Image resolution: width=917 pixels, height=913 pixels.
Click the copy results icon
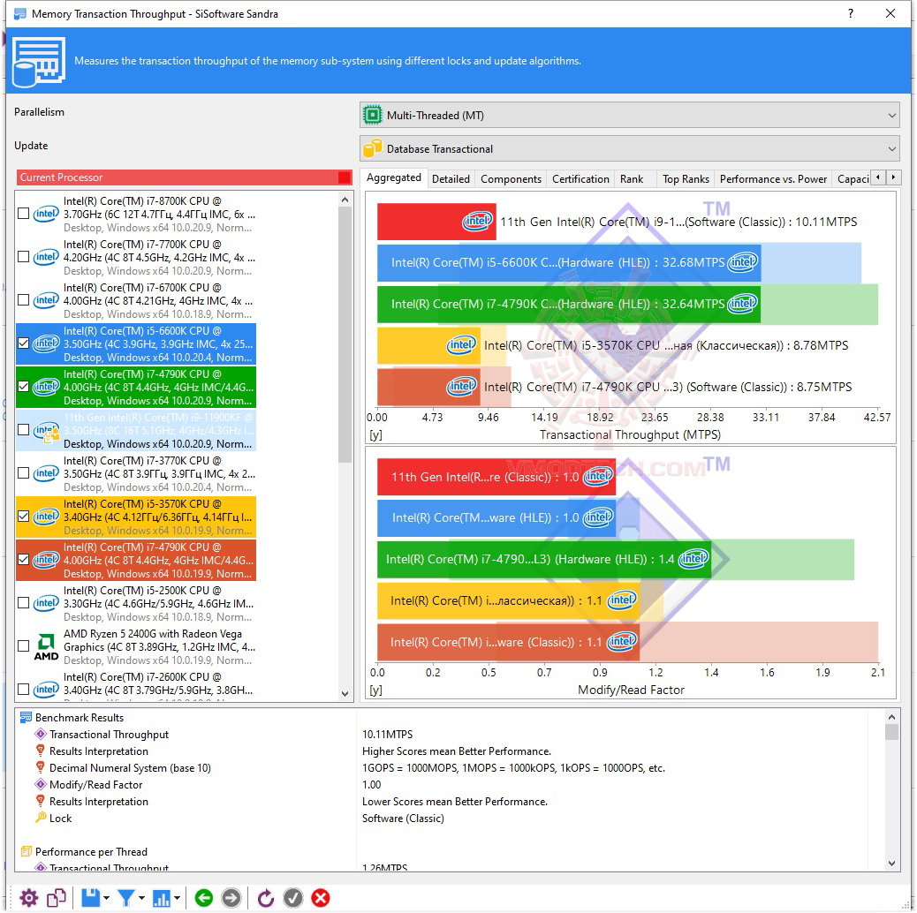[x=57, y=898]
